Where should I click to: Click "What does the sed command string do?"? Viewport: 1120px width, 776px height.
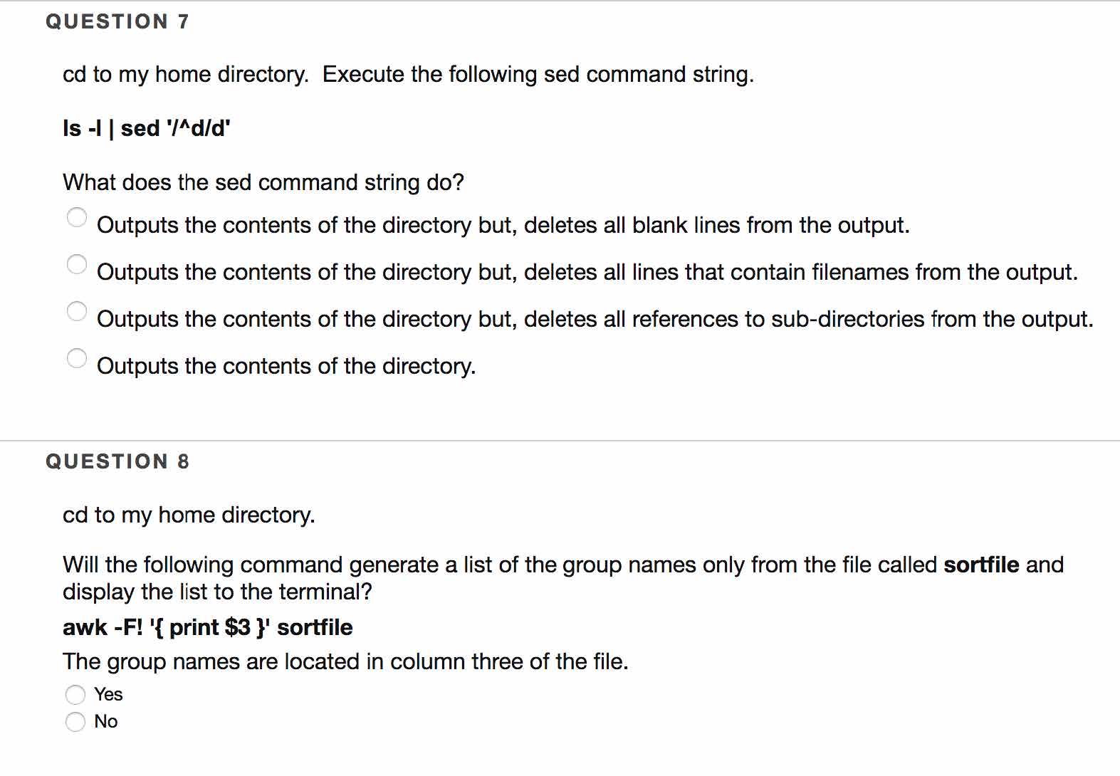click(x=263, y=183)
